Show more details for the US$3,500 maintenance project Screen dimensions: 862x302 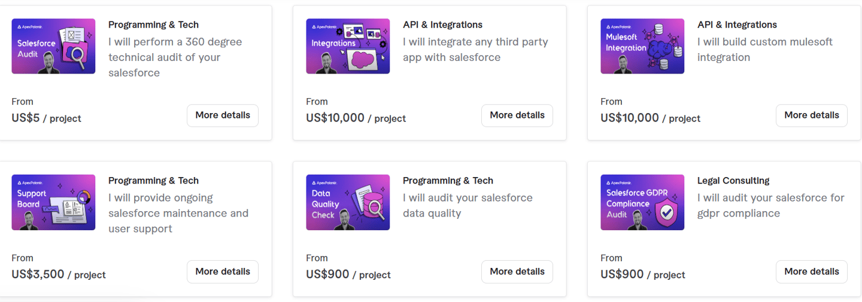tap(223, 272)
